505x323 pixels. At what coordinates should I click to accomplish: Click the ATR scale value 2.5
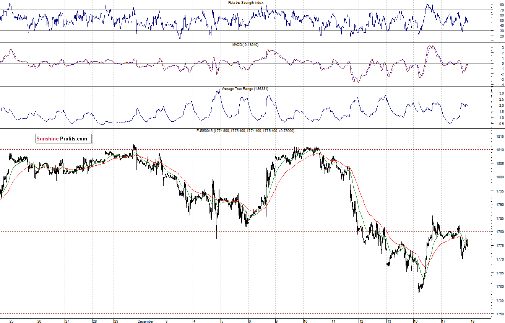(501, 99)
